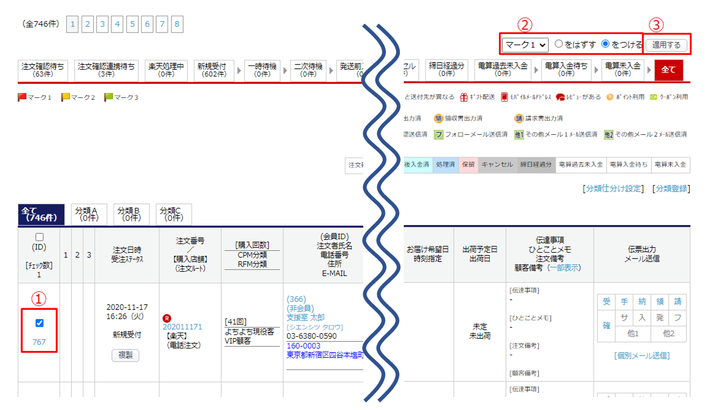Viewport: 713px width, 410px height.
Task: Click the green マーク3 flag icon
Action: pos(109,97)
